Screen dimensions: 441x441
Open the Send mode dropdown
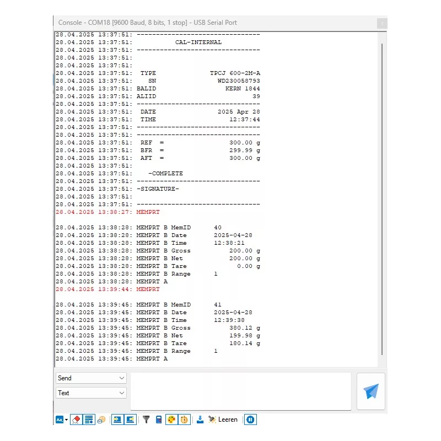[x=90, y=378]
